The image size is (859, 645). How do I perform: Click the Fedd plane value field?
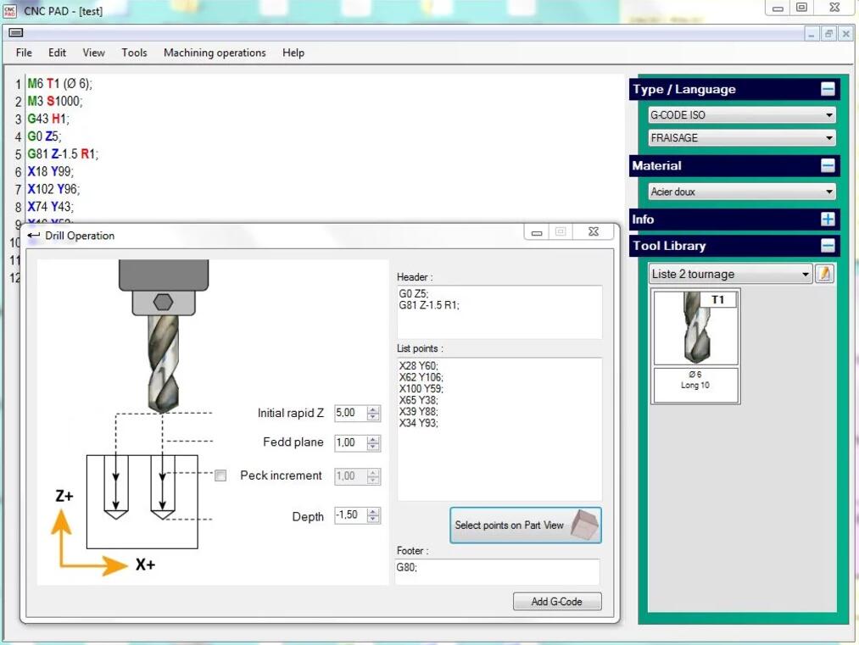click(x=350, y=442)
